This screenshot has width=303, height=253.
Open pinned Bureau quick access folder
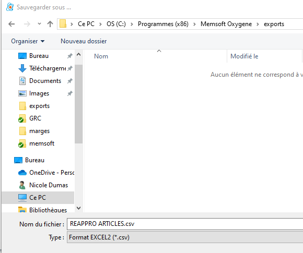tap(39, 56)
